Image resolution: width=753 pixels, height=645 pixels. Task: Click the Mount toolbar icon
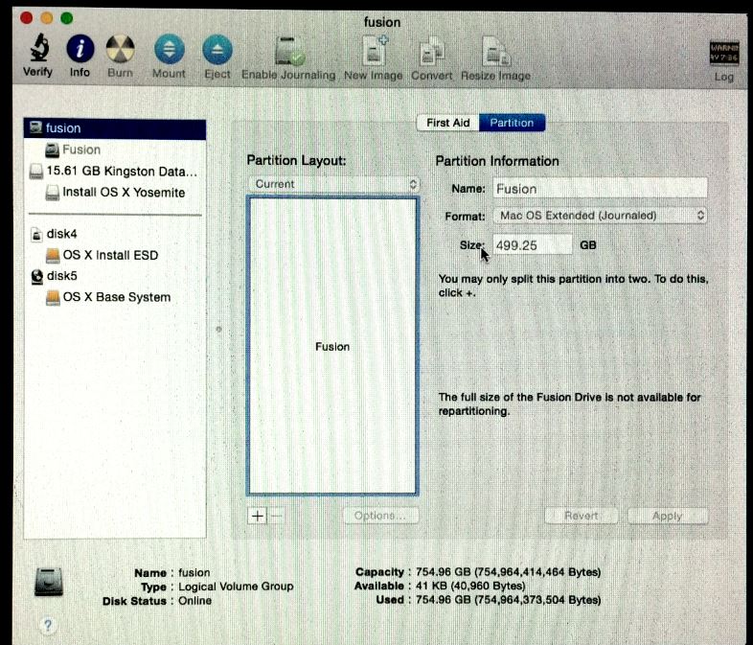(x=169, y=49)
